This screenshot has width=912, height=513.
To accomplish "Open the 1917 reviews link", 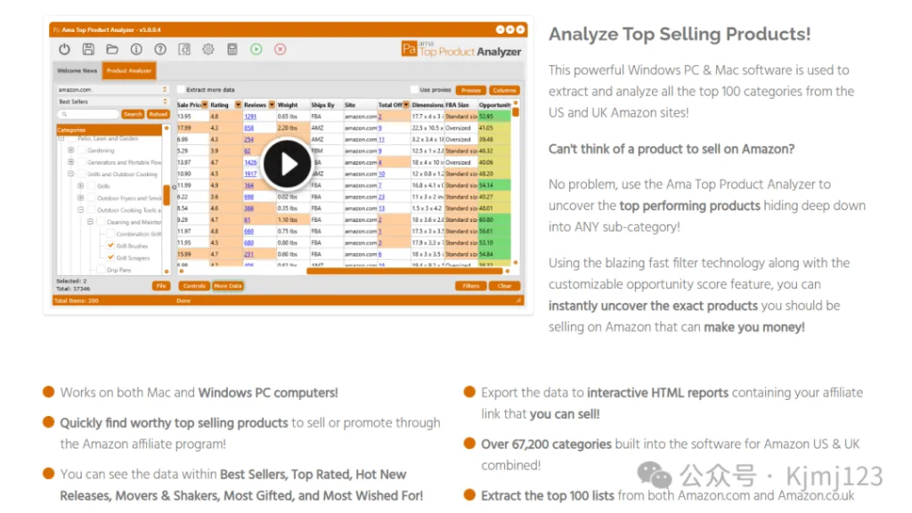I will [x=250, y=174].
